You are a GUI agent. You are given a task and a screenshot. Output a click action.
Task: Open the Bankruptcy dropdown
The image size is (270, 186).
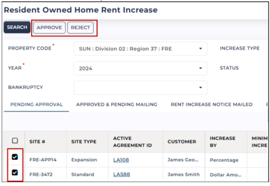[140, 88]
